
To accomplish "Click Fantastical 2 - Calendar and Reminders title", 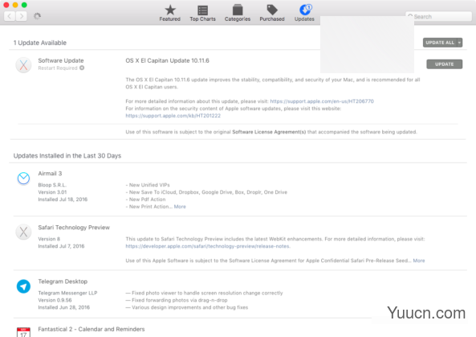I will [x=91, y=329].
